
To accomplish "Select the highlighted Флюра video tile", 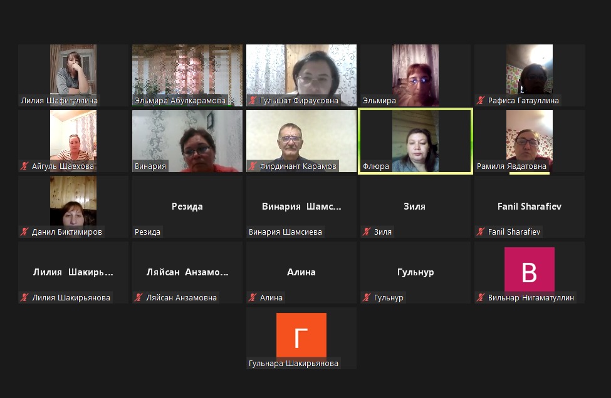I will click(415, 141).
